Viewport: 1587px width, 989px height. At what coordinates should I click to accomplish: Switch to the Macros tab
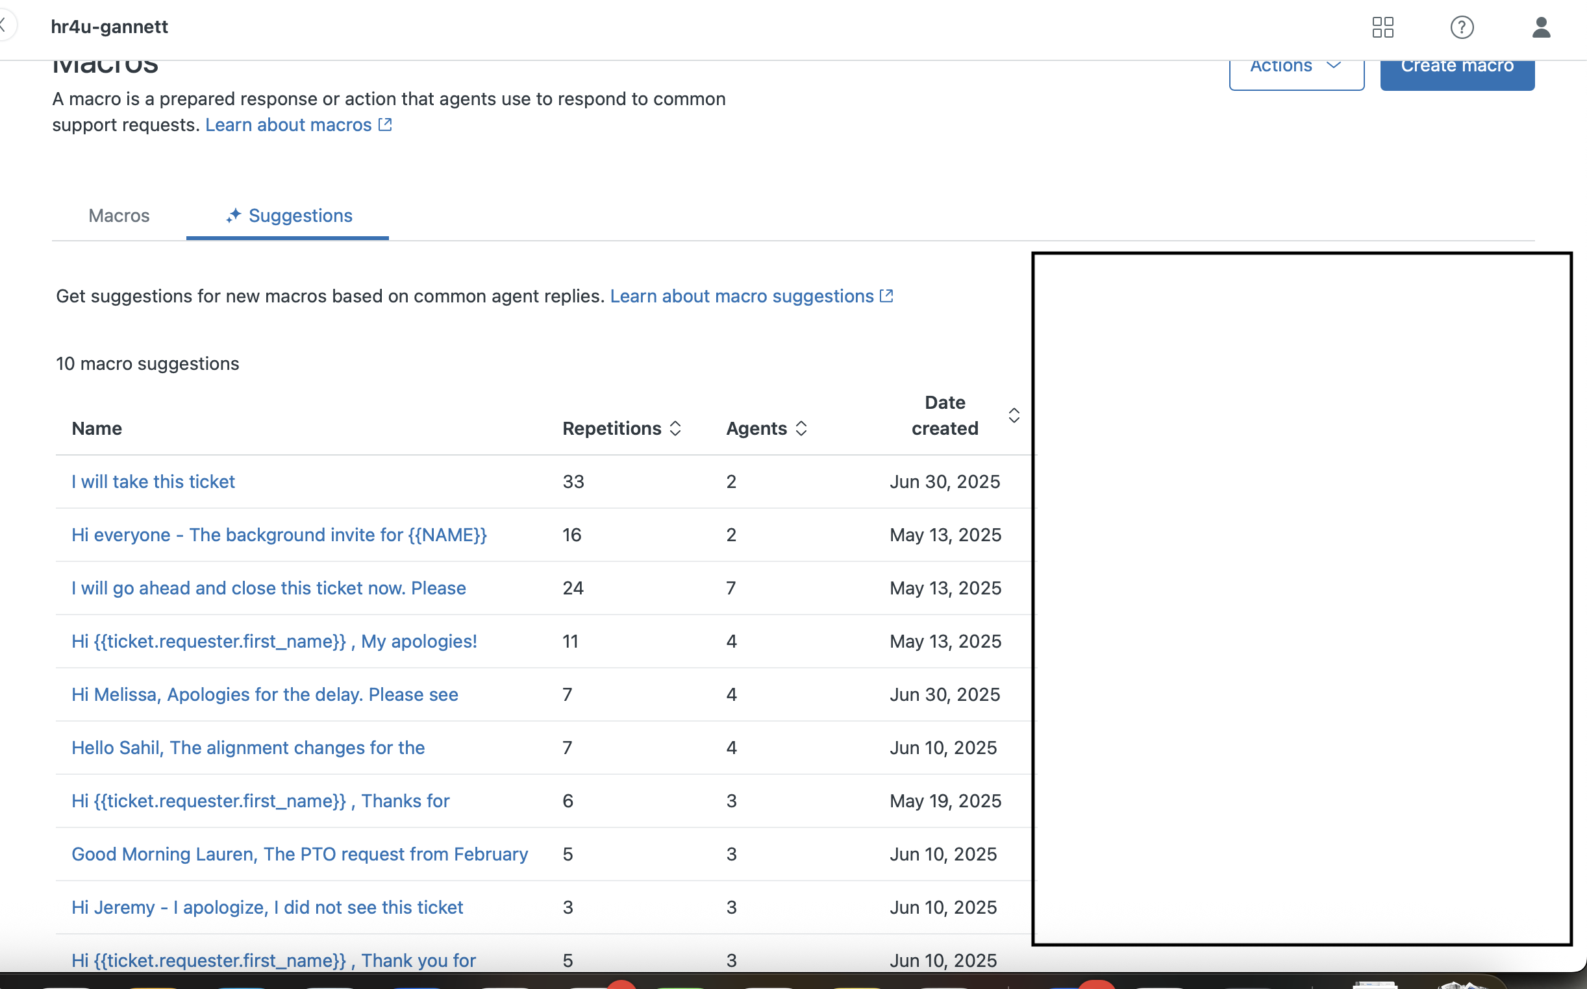tap(119, 216)
